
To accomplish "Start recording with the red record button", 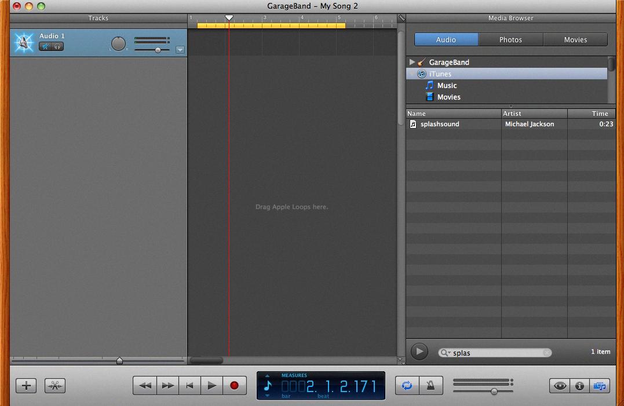I will coord(235,385).
